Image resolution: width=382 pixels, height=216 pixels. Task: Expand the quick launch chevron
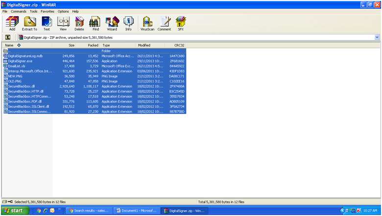(59, 210)
